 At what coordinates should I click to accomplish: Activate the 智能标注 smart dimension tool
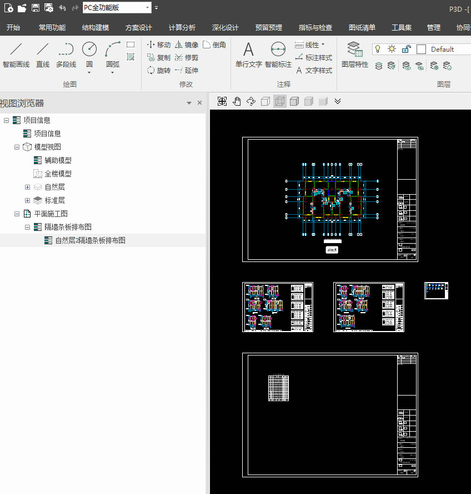point(278,55)
